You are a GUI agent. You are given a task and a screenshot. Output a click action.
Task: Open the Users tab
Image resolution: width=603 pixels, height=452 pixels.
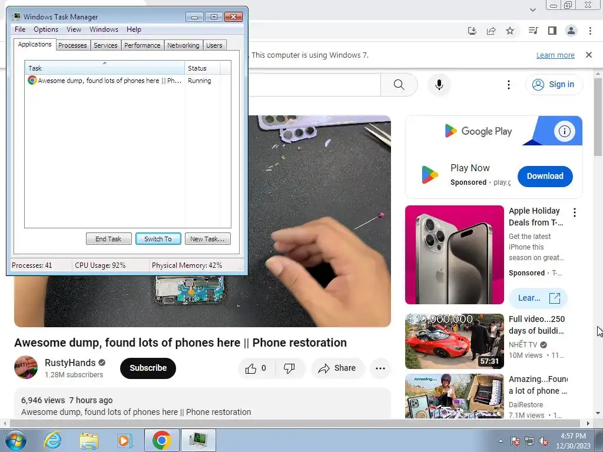tap(214, 45)
